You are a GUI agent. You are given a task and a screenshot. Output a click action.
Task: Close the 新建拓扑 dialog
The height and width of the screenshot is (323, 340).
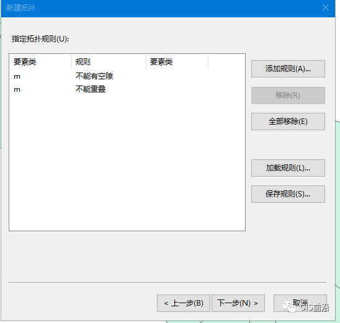point(326,8)
